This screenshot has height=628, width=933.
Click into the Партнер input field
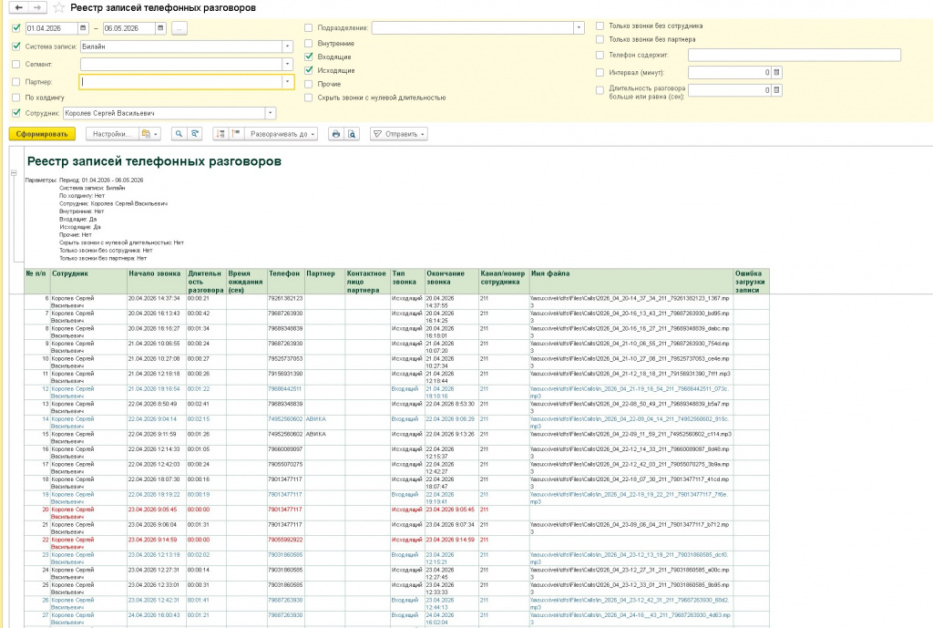(x=181, y=82)
